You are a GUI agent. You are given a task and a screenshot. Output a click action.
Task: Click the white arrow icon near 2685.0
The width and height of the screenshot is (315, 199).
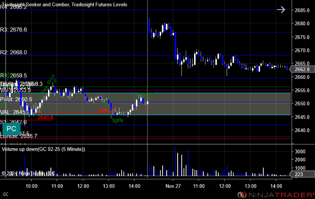pos(281,10)
